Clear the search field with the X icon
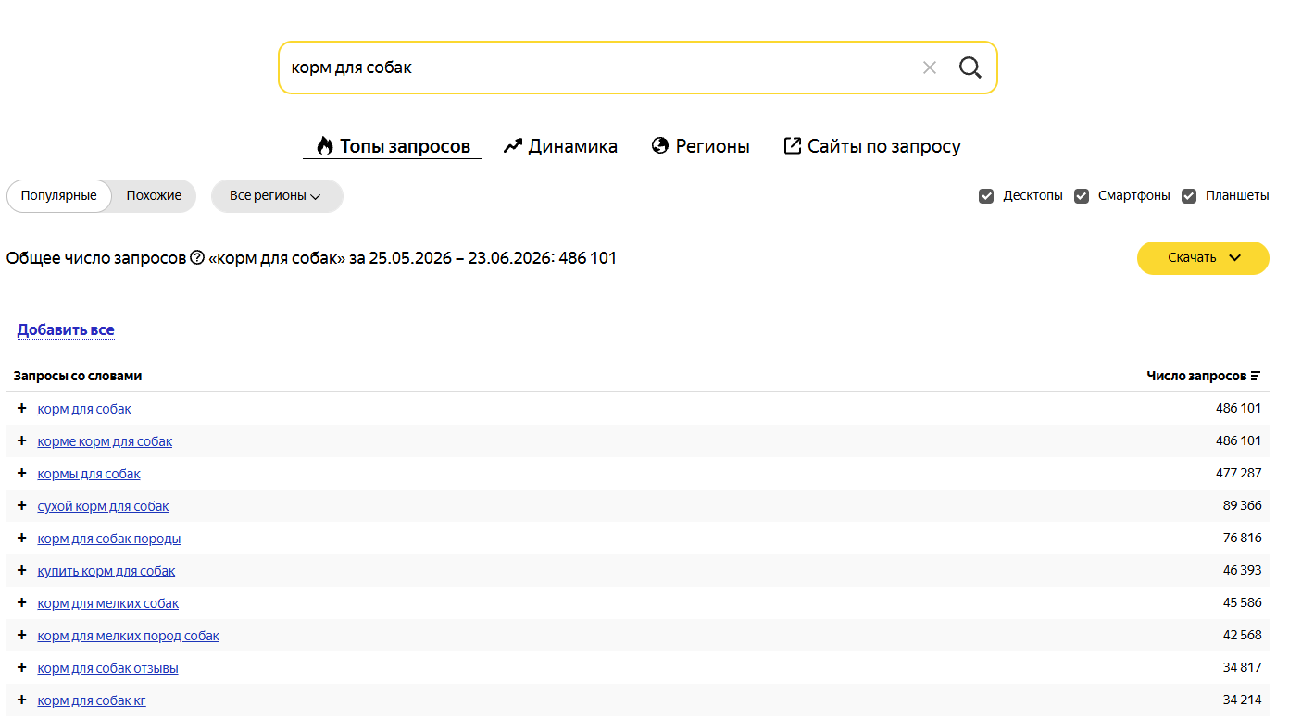Image resolution: width=1289 pixels, height=719 pixels. point(930,68)
